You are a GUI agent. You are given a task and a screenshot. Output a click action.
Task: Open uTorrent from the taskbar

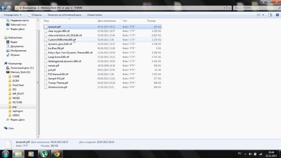[44, 154]
